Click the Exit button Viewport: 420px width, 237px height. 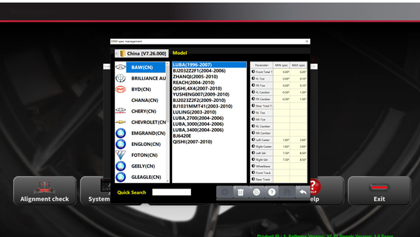(x=379, y=190)
